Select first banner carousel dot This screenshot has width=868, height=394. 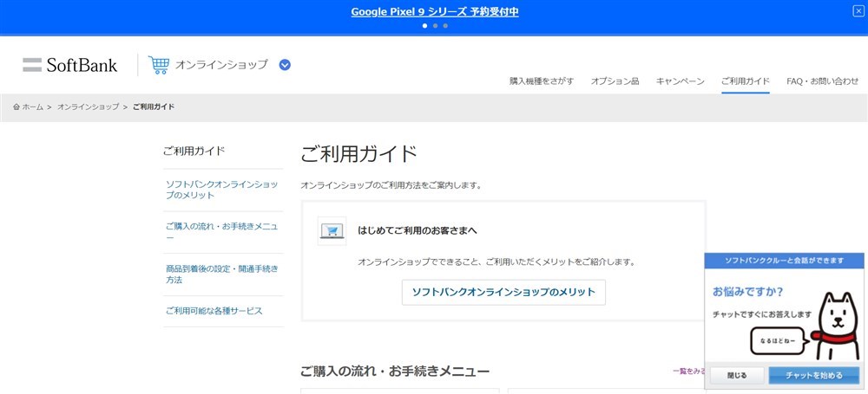click(x=424, y=25)
